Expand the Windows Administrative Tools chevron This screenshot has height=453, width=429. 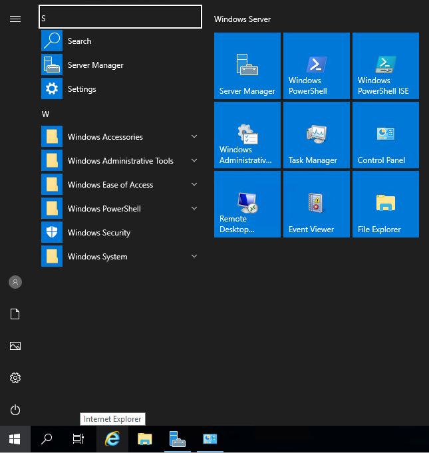(194, 160)
